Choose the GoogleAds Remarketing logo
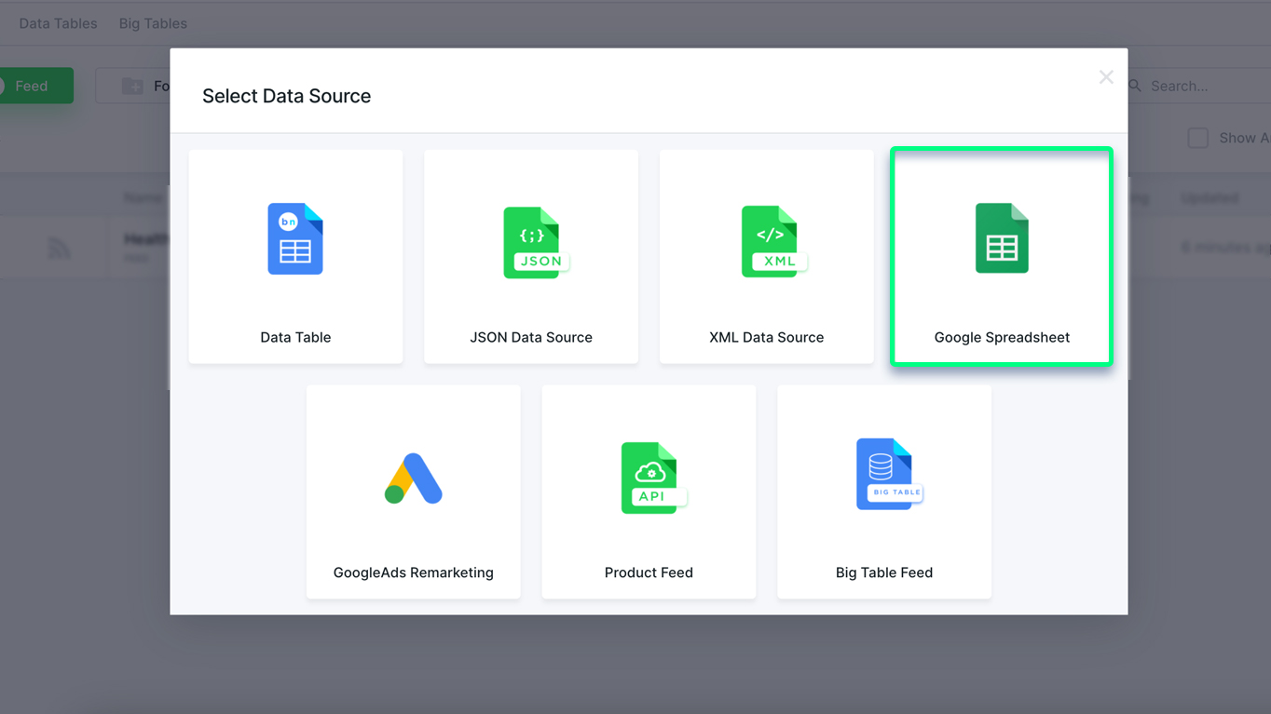This screenshot has width=1271, height=714. pyautogui.click(x=413, y=478)
